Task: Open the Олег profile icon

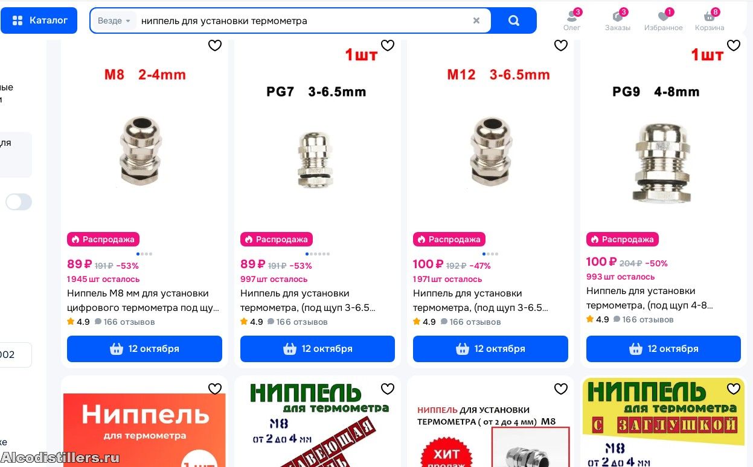Action: pyautogui.click(x=572, y=20)
